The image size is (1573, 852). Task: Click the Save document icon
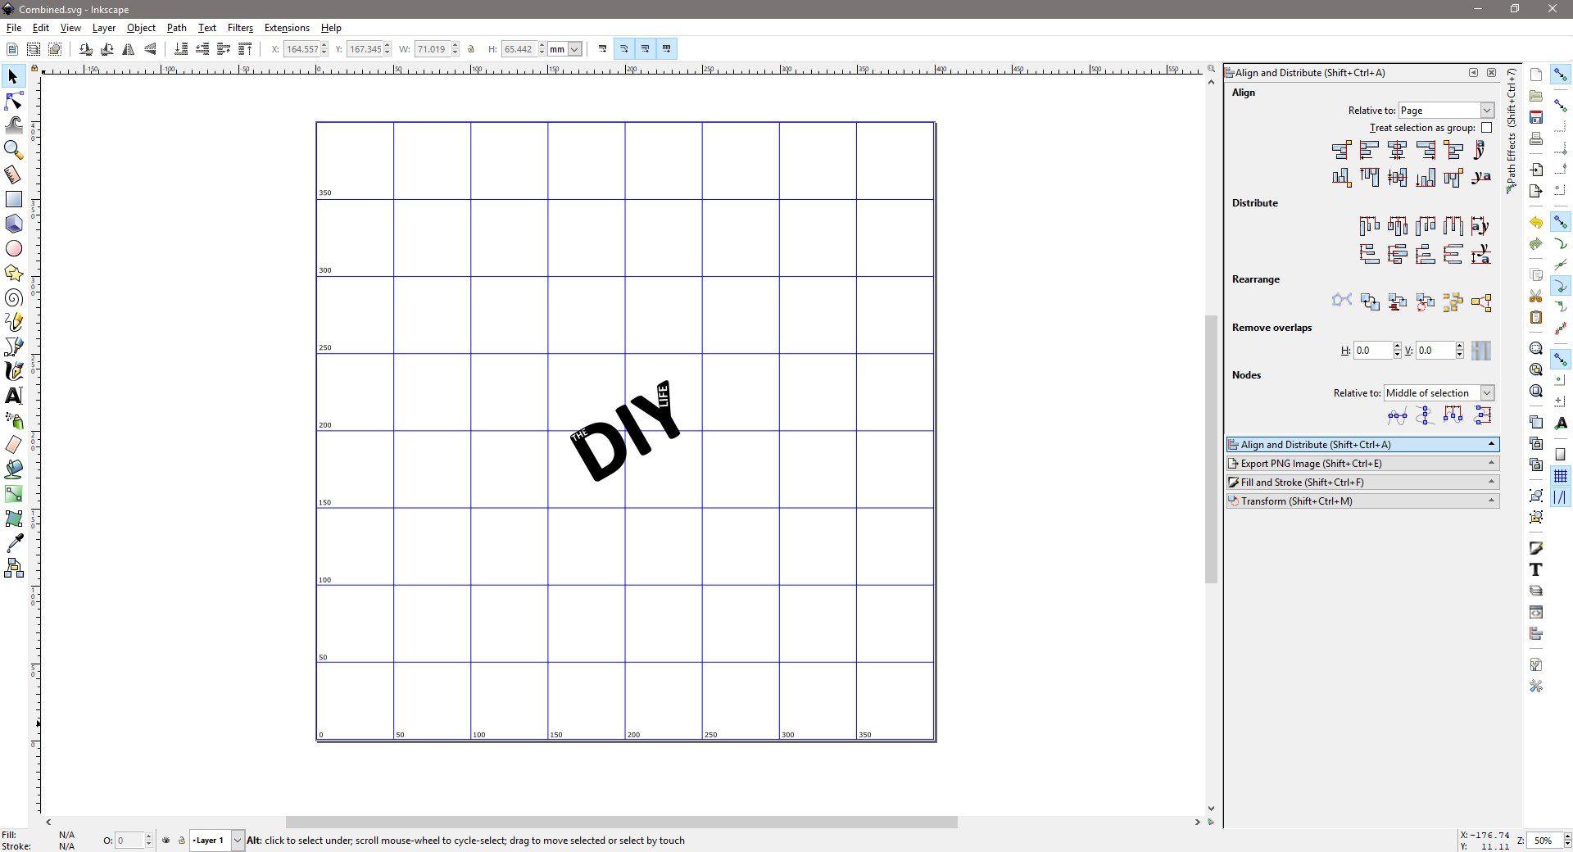[1536, 117]
